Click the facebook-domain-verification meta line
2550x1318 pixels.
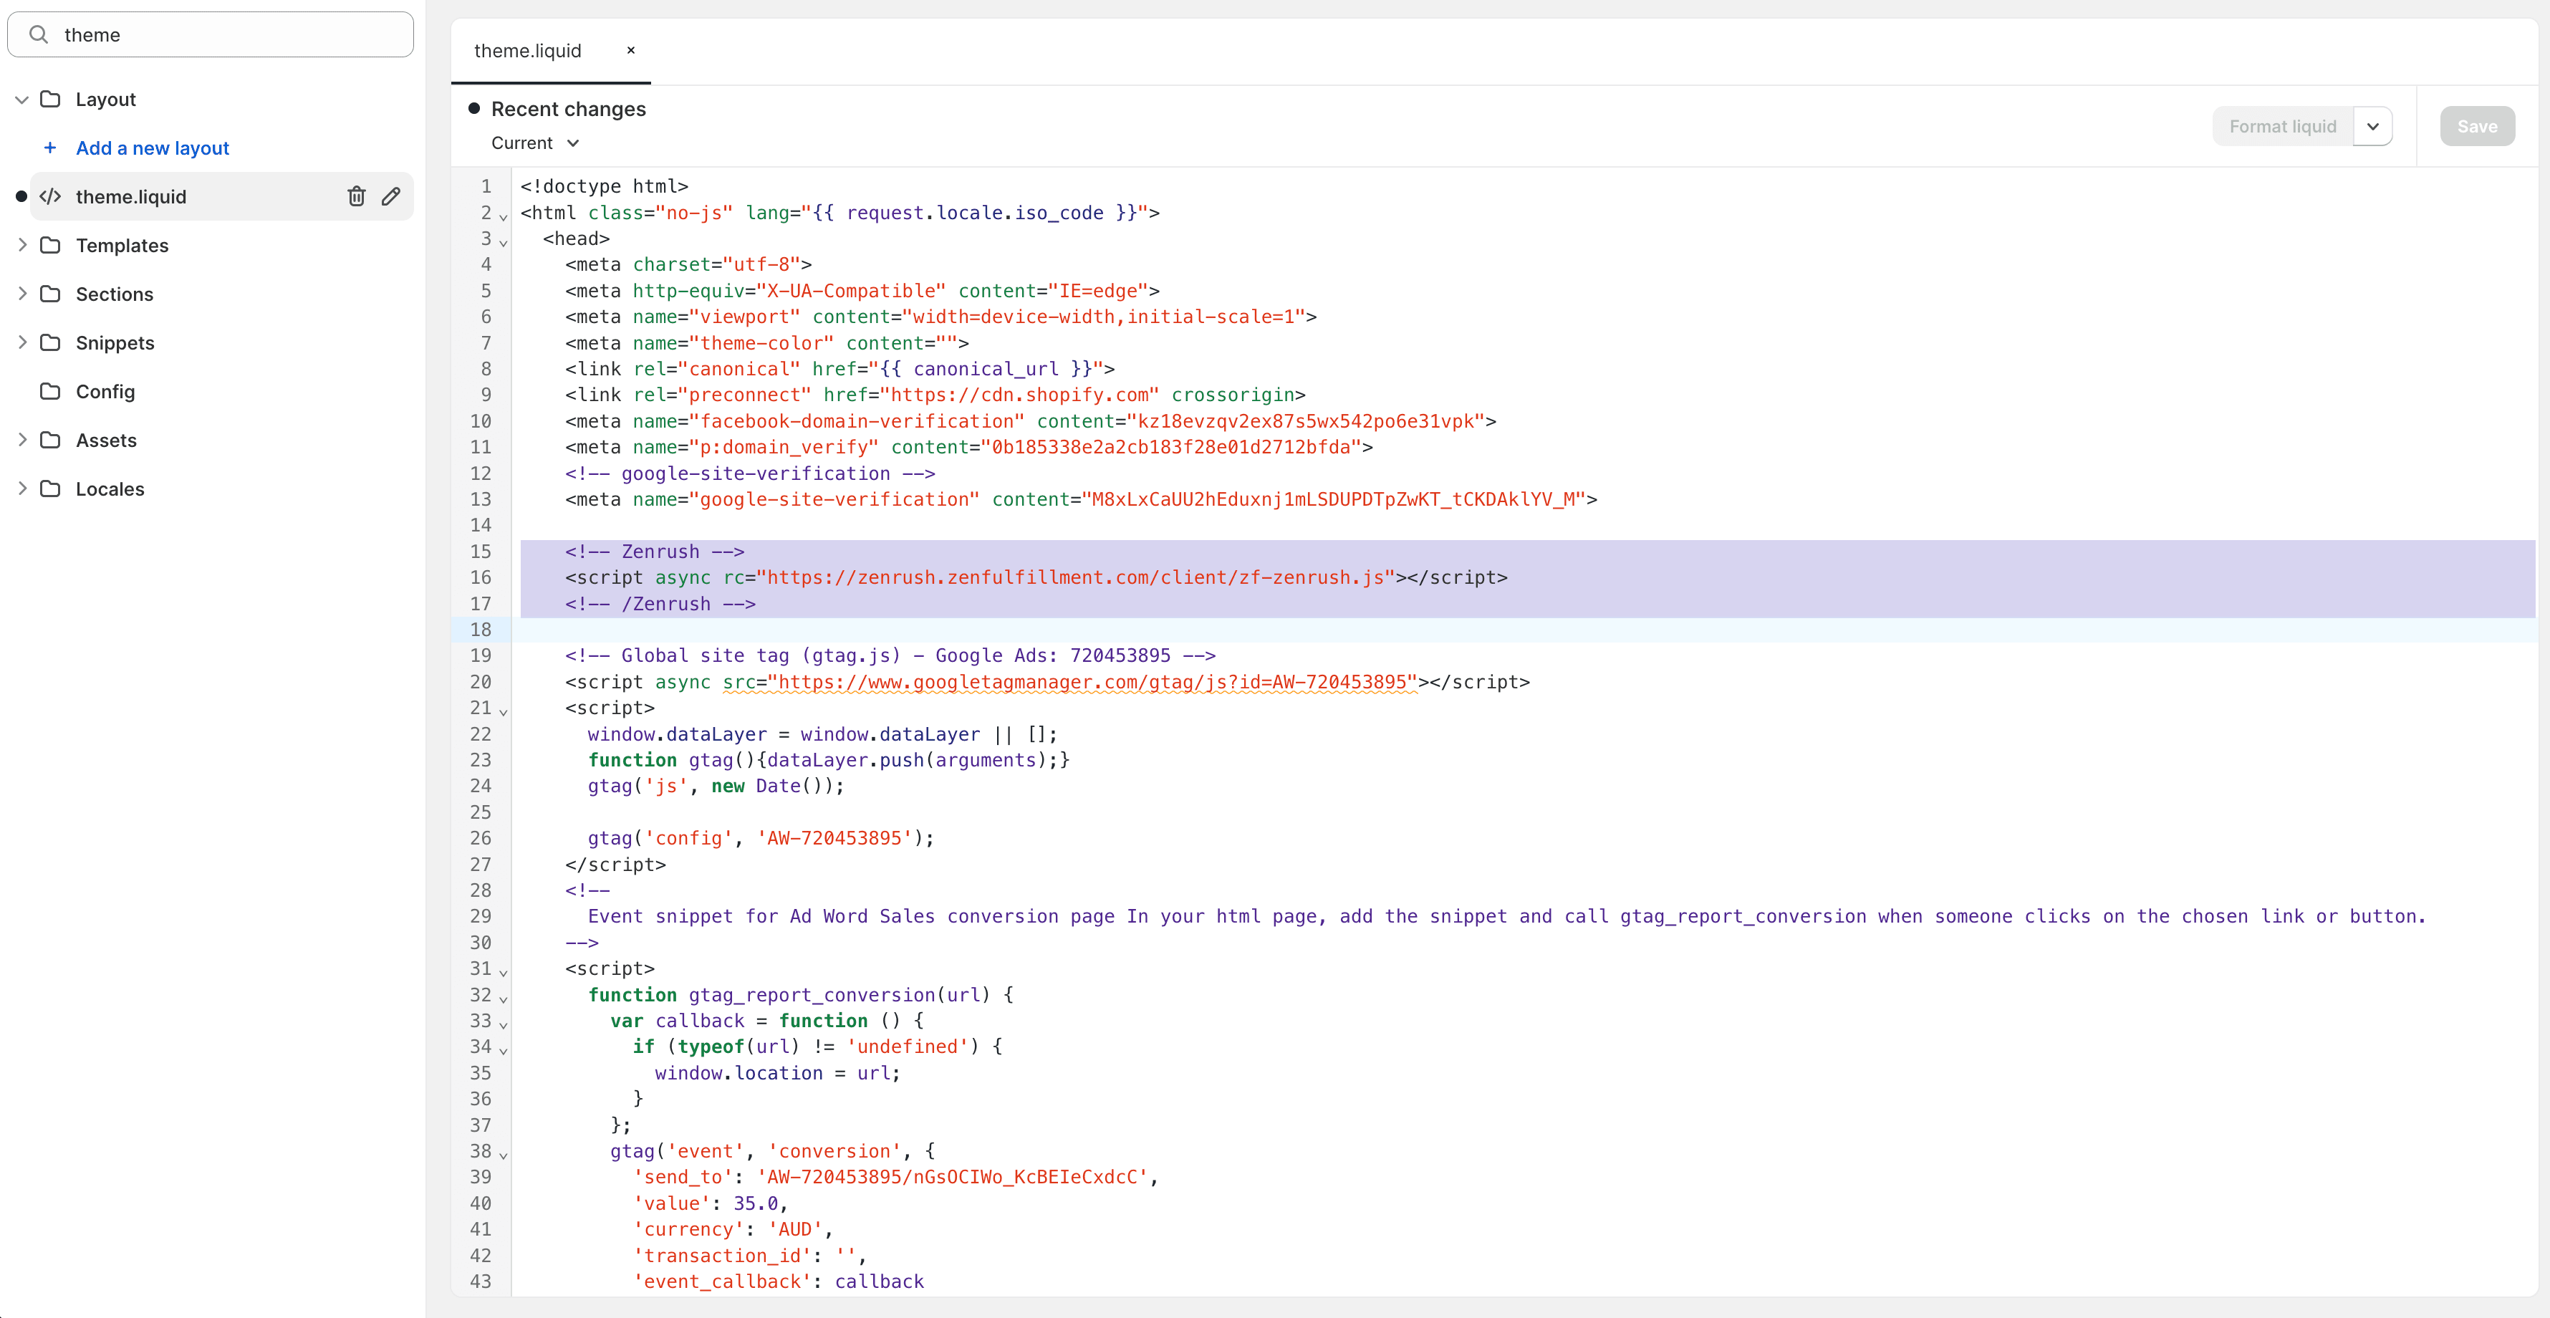click(1031, 421)
